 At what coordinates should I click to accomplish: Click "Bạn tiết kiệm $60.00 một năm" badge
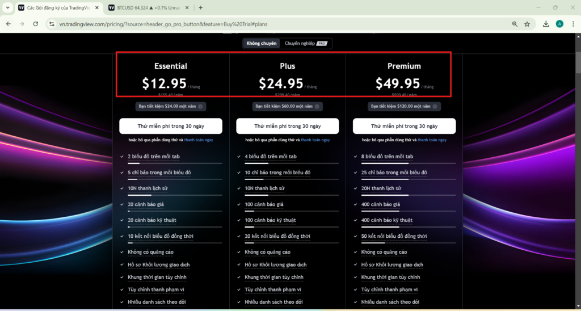point(288,106)
